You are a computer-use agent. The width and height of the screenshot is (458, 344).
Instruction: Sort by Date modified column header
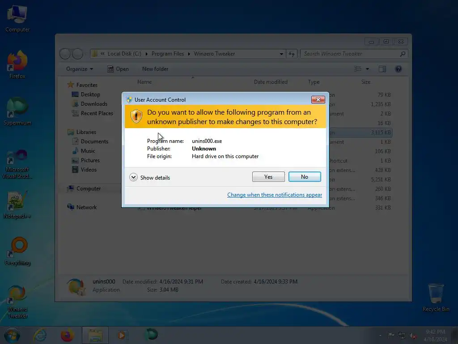271,82
